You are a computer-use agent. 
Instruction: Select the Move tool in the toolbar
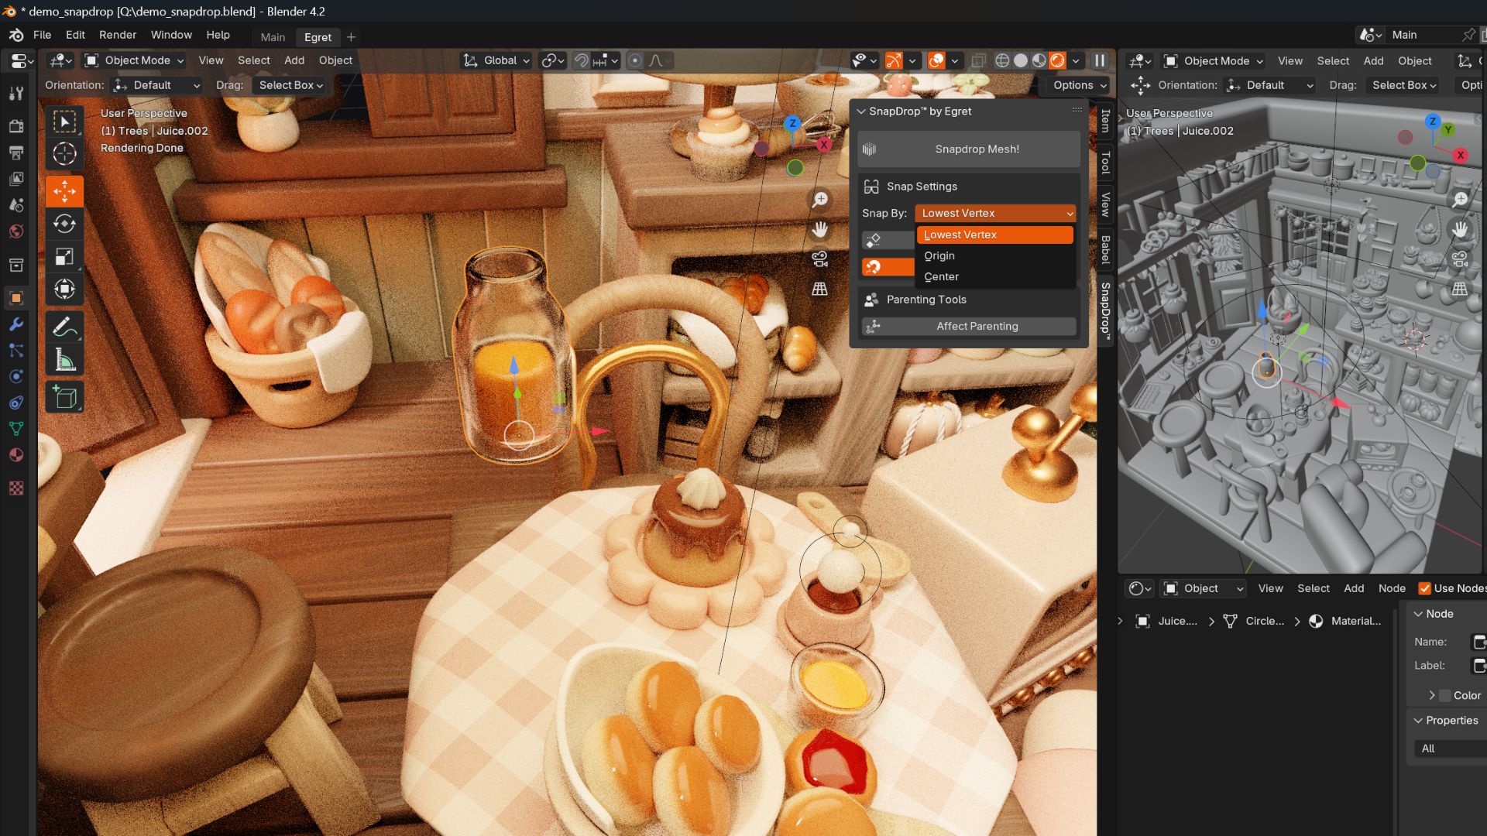pos(64,190)
